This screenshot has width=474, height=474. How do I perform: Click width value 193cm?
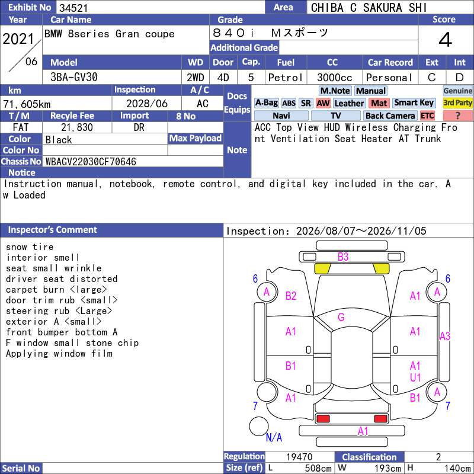tap(387, 468)
